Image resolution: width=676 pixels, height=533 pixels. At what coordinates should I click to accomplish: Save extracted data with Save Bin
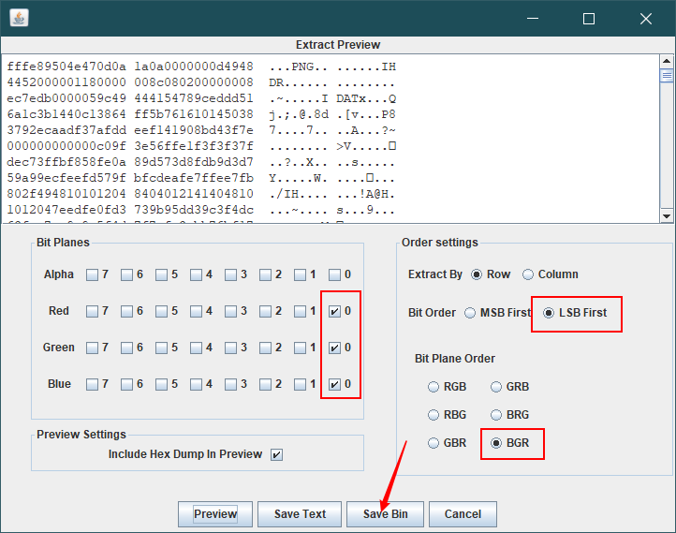click(386, 514)
